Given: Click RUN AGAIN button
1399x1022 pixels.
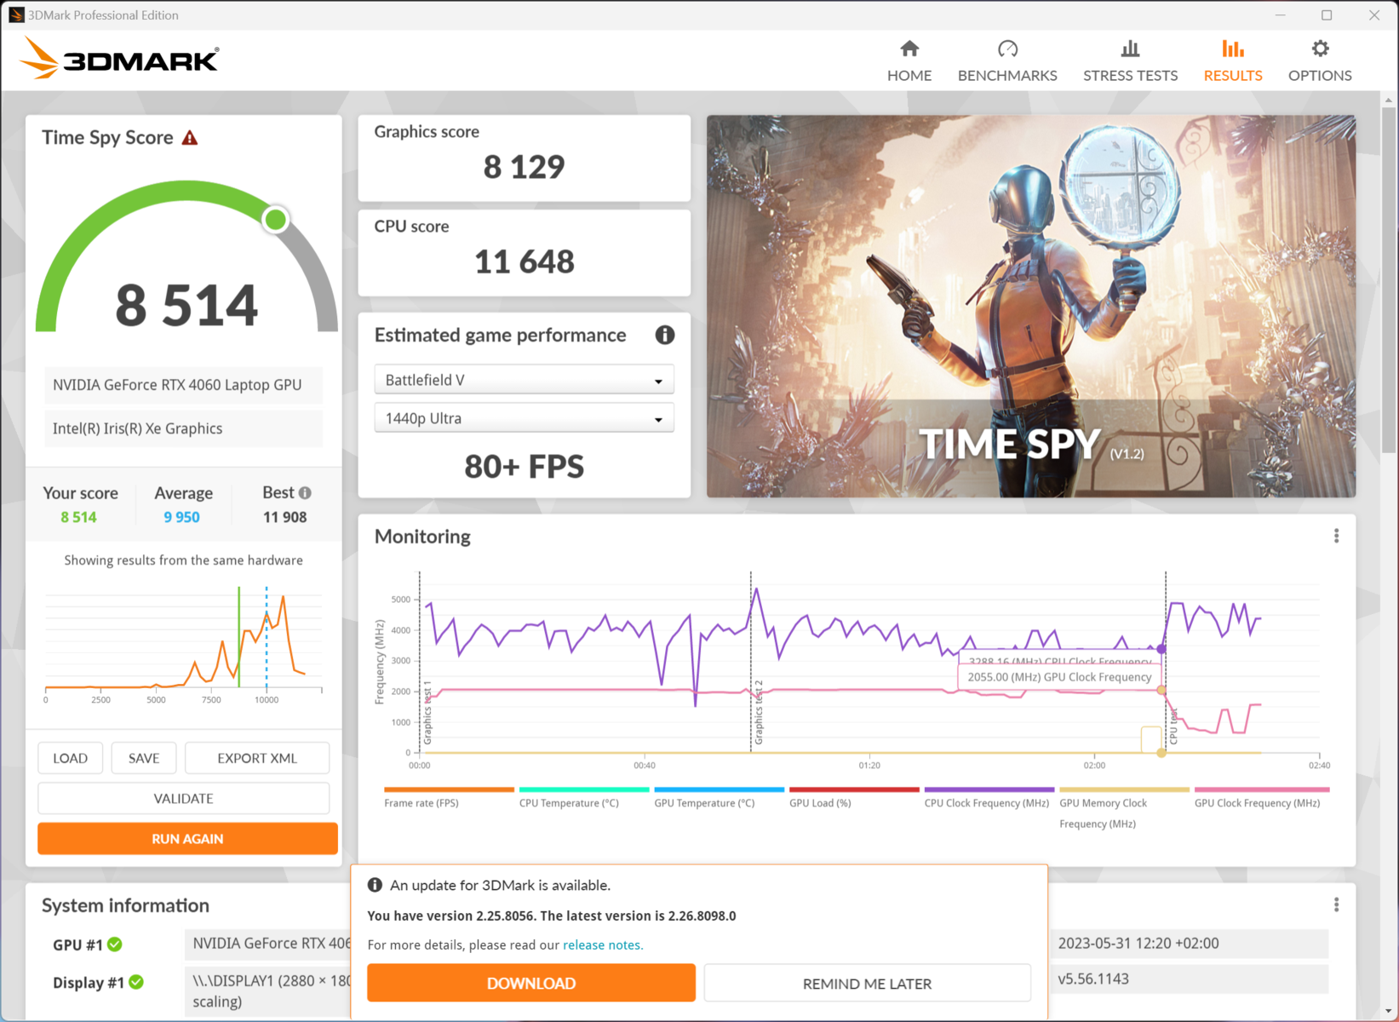Looking at the screenshot, I should [x=187, y=839].
